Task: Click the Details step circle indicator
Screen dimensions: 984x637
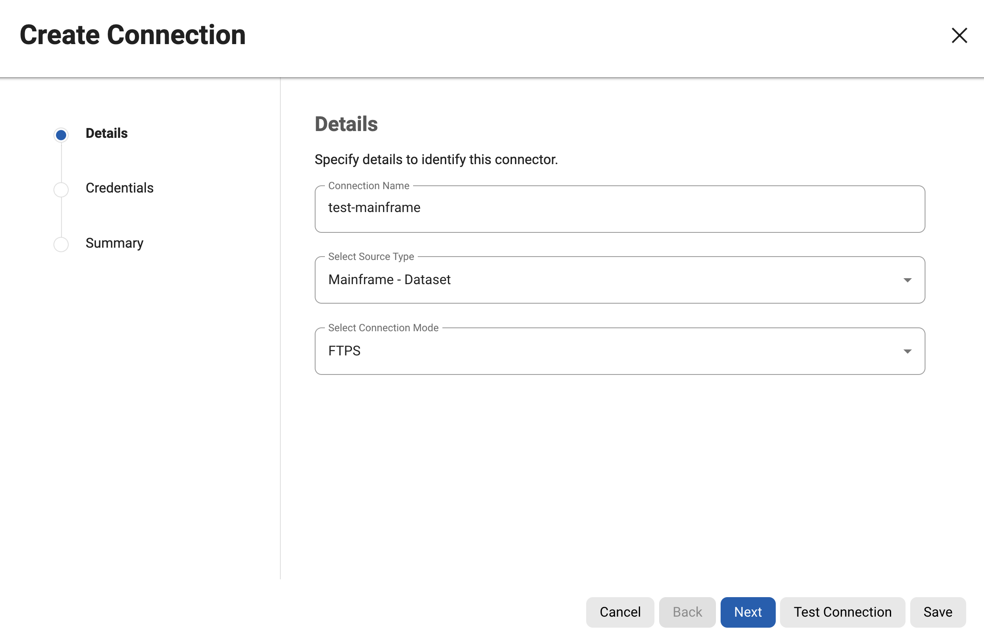Action: [61, 135]
